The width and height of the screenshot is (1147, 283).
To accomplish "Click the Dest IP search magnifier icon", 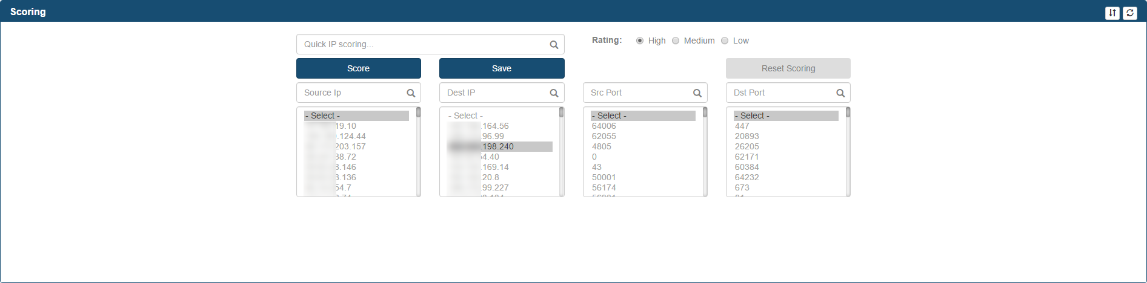I will click(x=554, y=93).
